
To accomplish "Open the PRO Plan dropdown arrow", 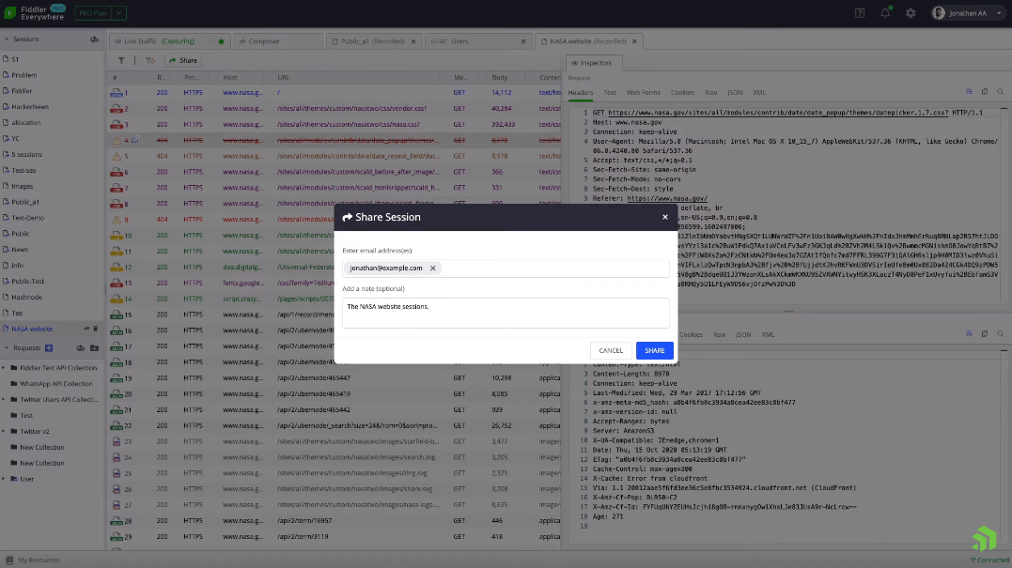I will tap(118, 13).
